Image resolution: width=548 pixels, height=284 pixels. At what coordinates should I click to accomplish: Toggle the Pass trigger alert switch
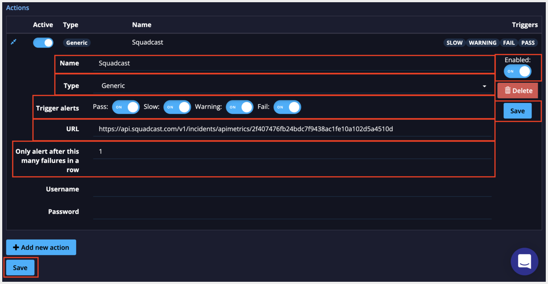pyautogui.click(x=126, y=107)
